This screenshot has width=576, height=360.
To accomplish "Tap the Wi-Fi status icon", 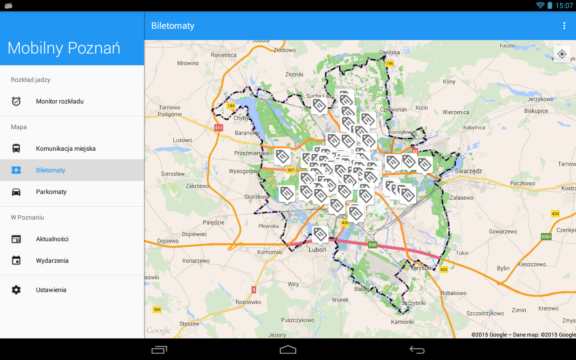I will coord(540,5).
